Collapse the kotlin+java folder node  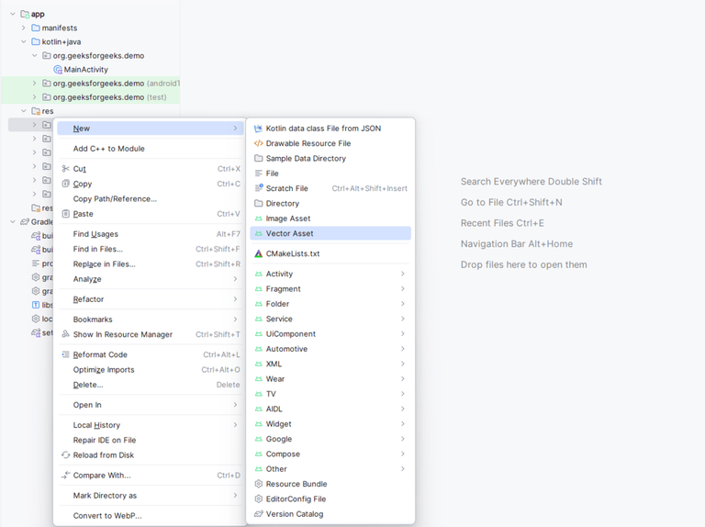coord(23,42)
